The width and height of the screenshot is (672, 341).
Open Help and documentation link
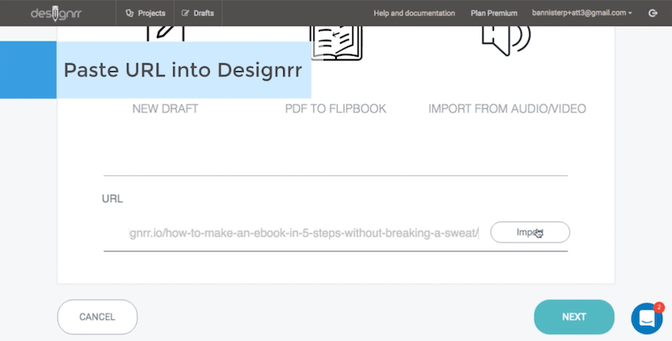click(x=414, y=13)
